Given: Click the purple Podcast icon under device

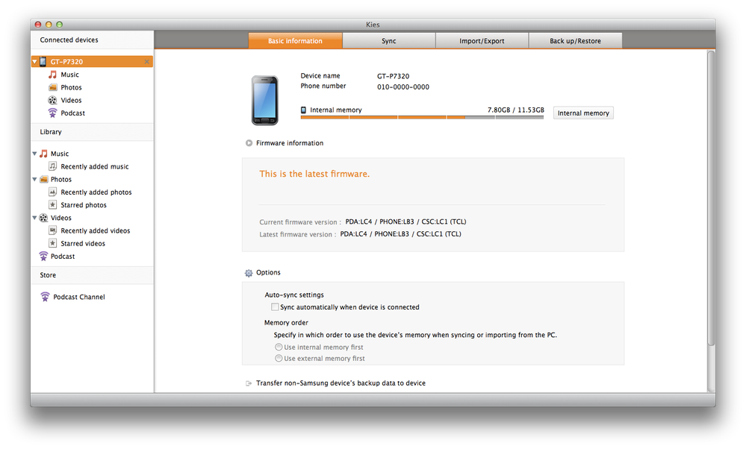Looking at the screenshot, I should point(52,113).
